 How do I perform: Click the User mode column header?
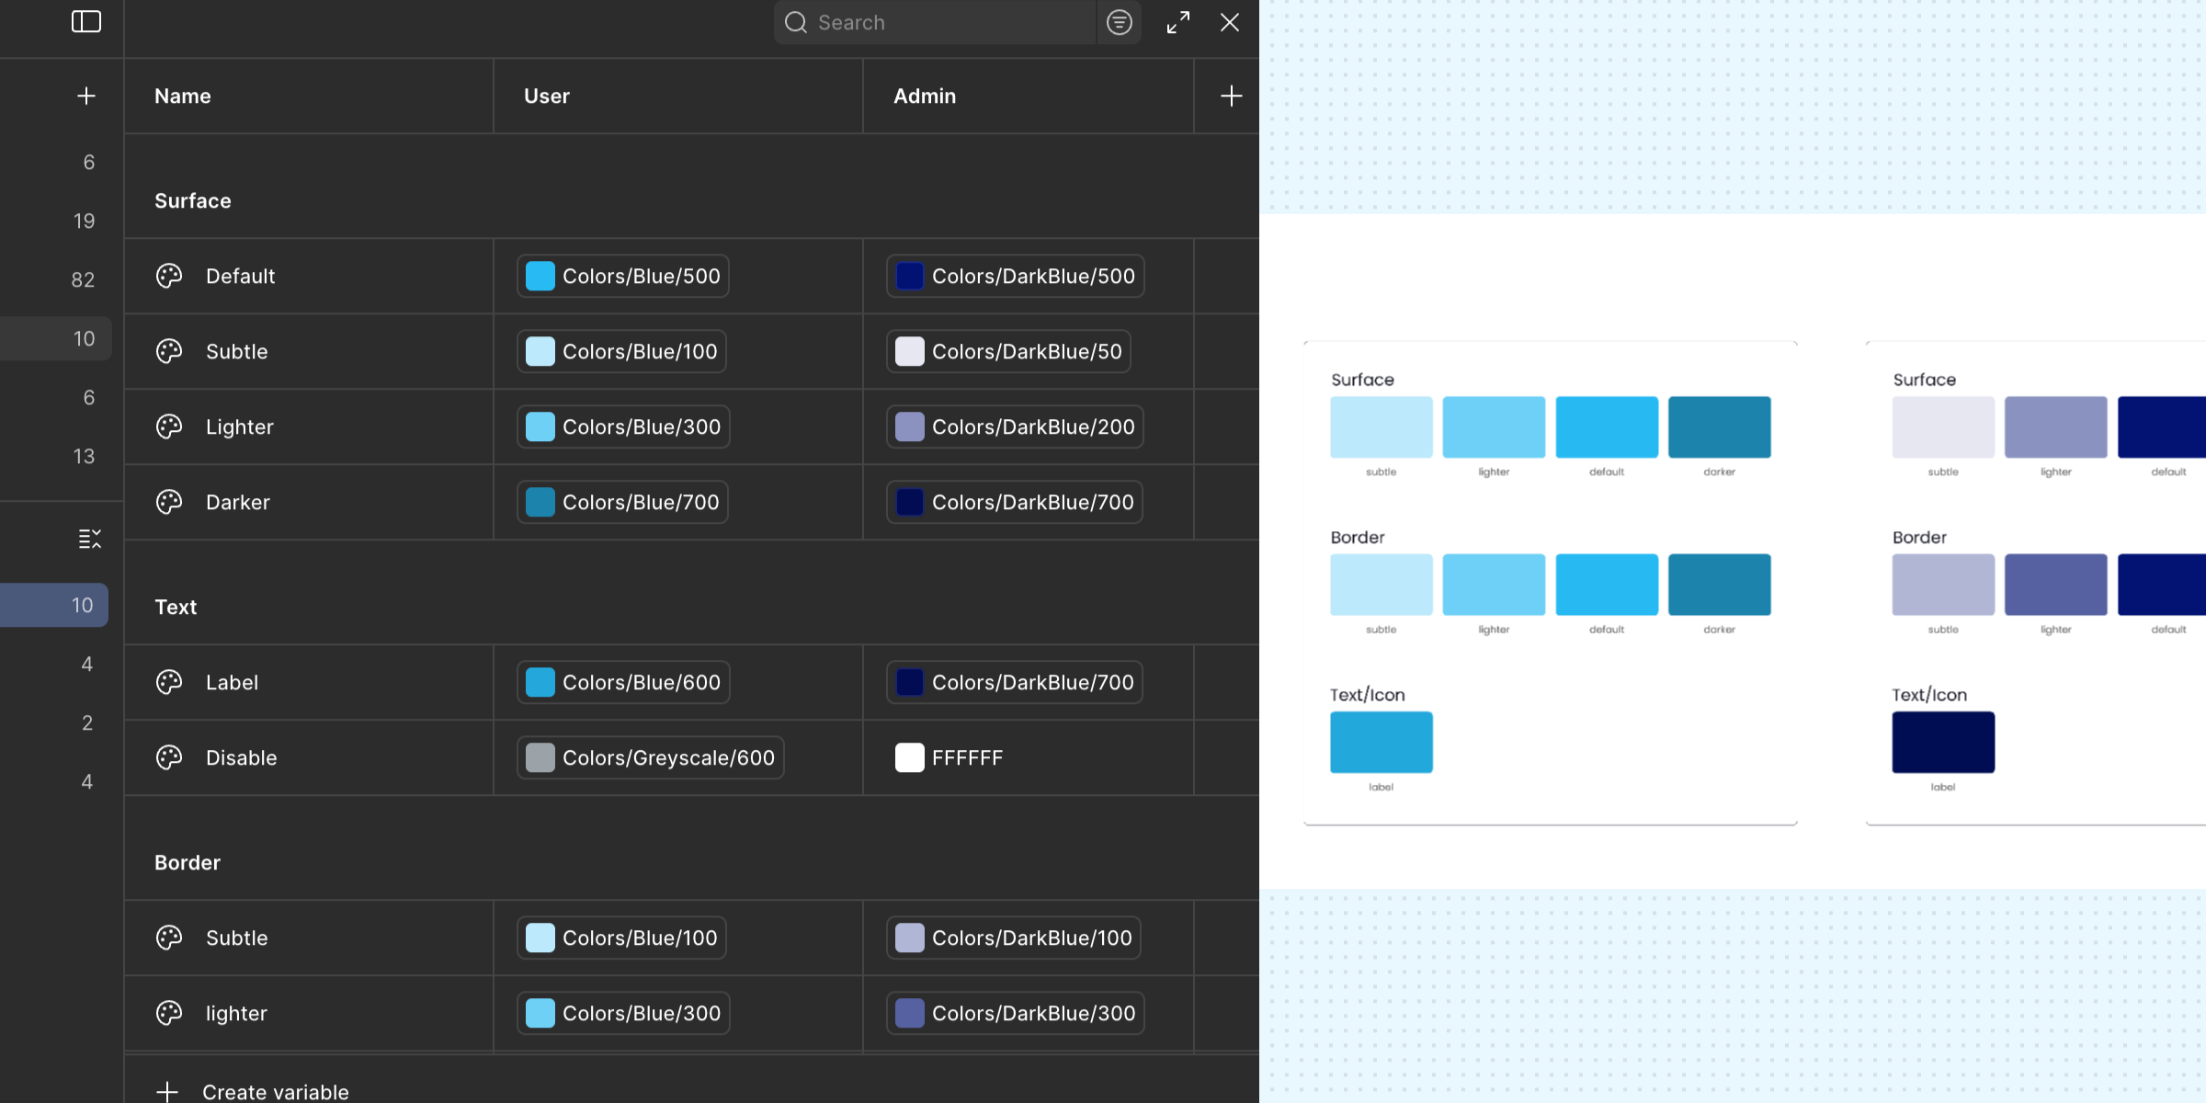pos(547,96)
